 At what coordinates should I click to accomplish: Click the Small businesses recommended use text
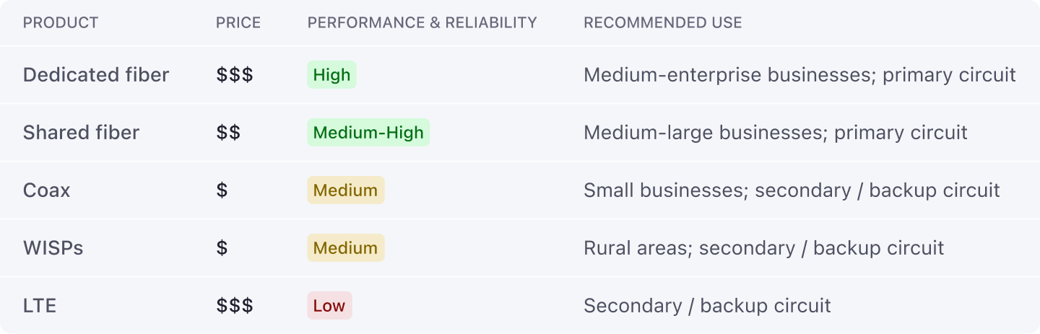click(792, 190)
